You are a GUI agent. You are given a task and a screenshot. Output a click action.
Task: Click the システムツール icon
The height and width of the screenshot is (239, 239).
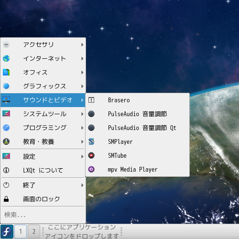click(6, 114)
